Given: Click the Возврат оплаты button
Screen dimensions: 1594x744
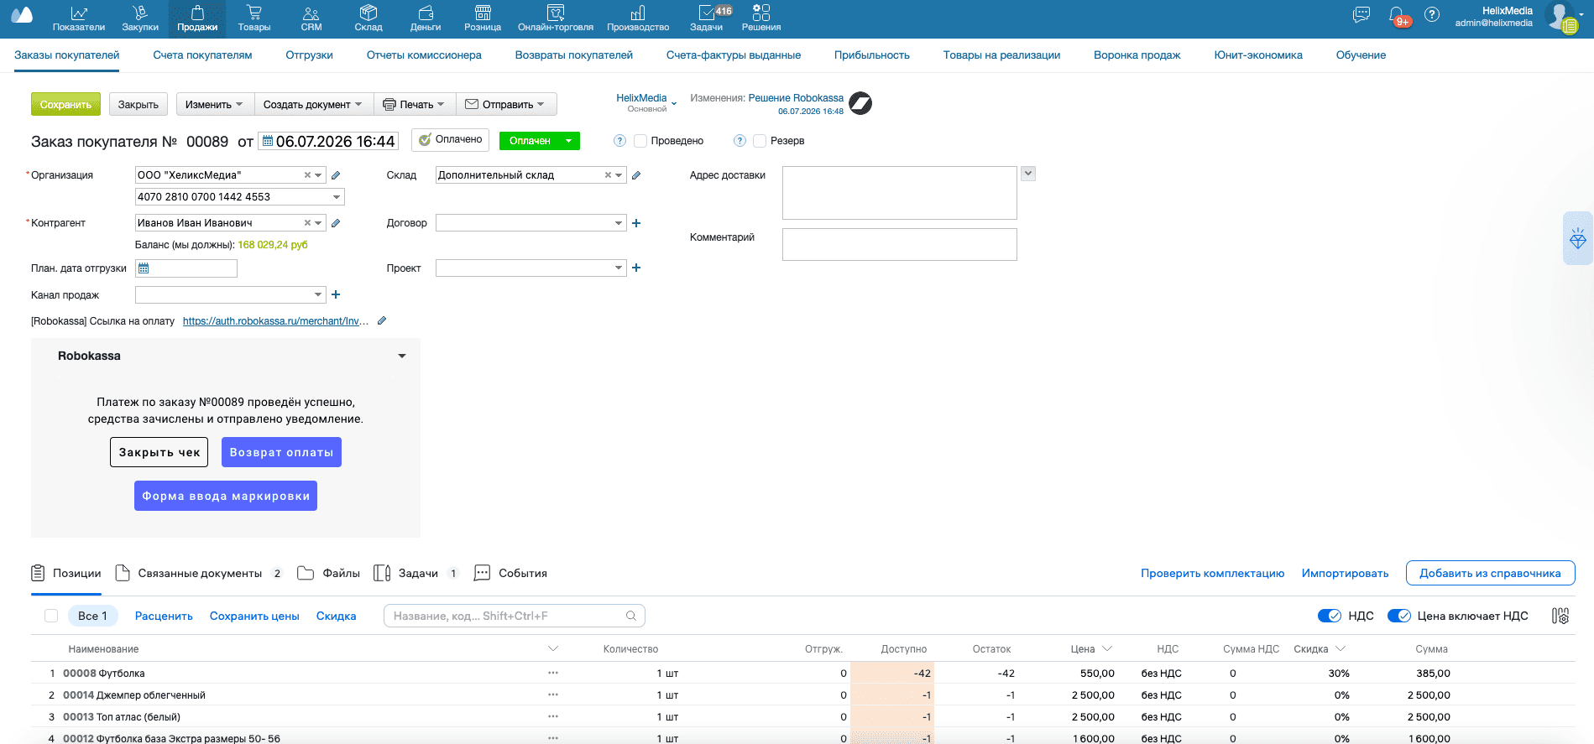Looking at the screenshot, I should click(x=281, y=452).
